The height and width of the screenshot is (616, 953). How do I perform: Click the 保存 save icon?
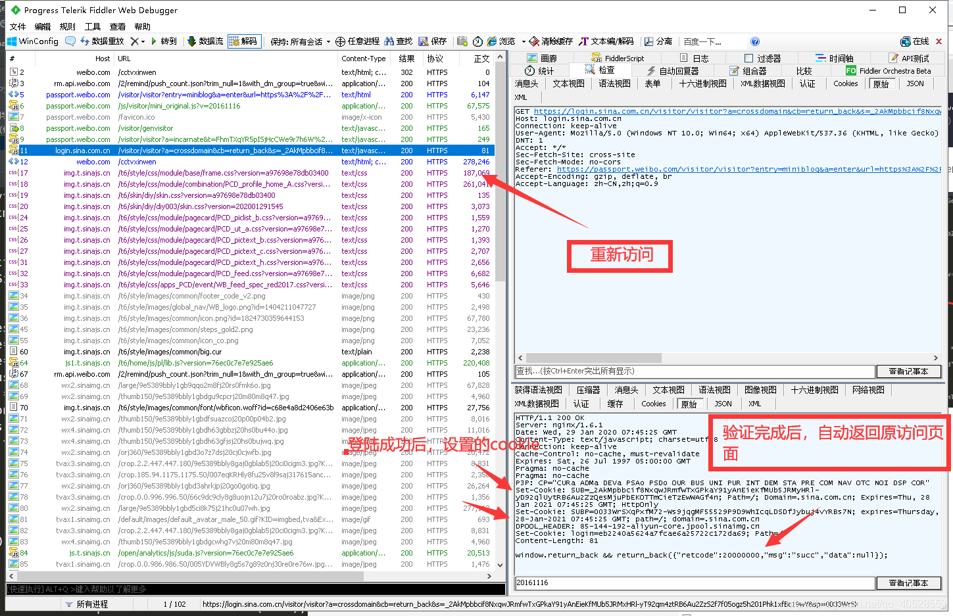click(424, 41)
